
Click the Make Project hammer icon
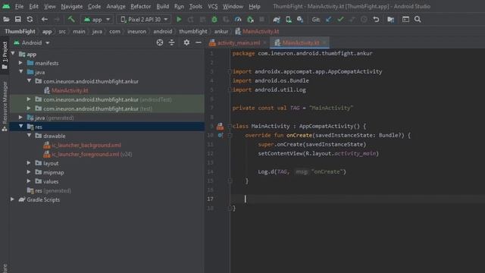point(71,20)
